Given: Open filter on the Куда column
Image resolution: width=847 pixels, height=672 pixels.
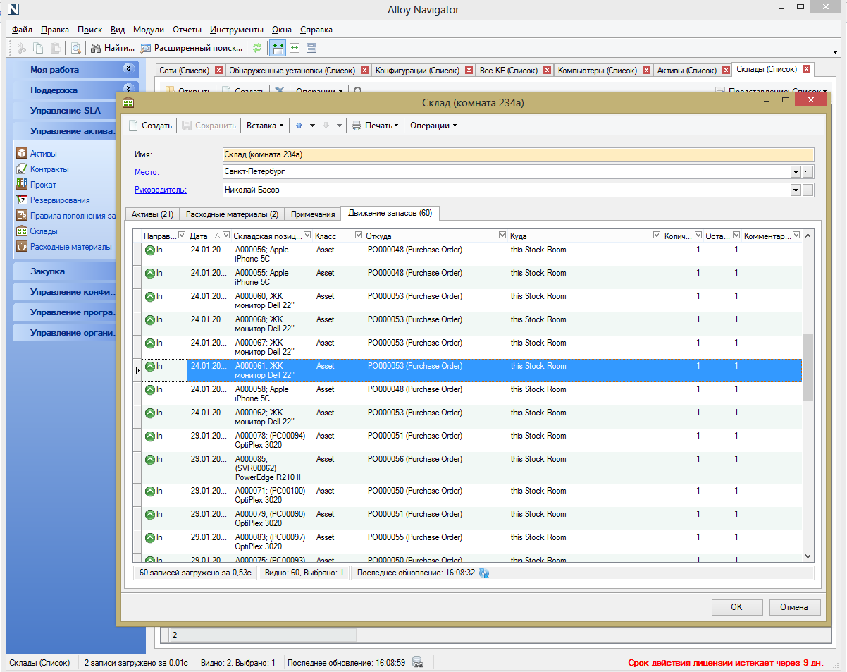Looking at the screenshot, I should (x=657, y=236).
